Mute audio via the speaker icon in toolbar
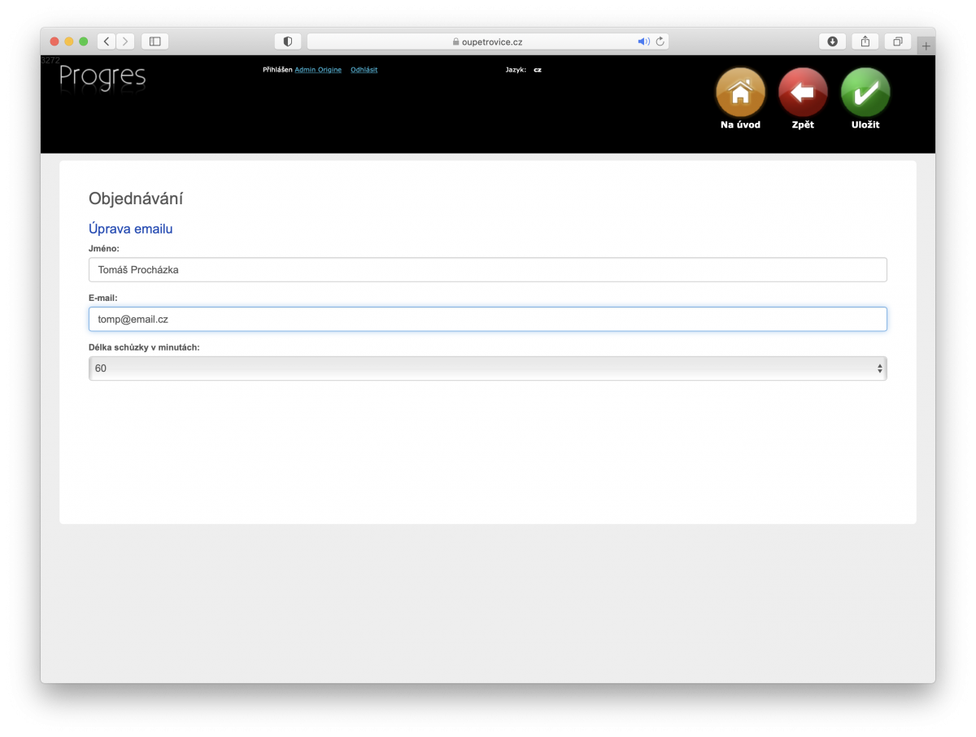976x737 pixels. click(642, 41)
